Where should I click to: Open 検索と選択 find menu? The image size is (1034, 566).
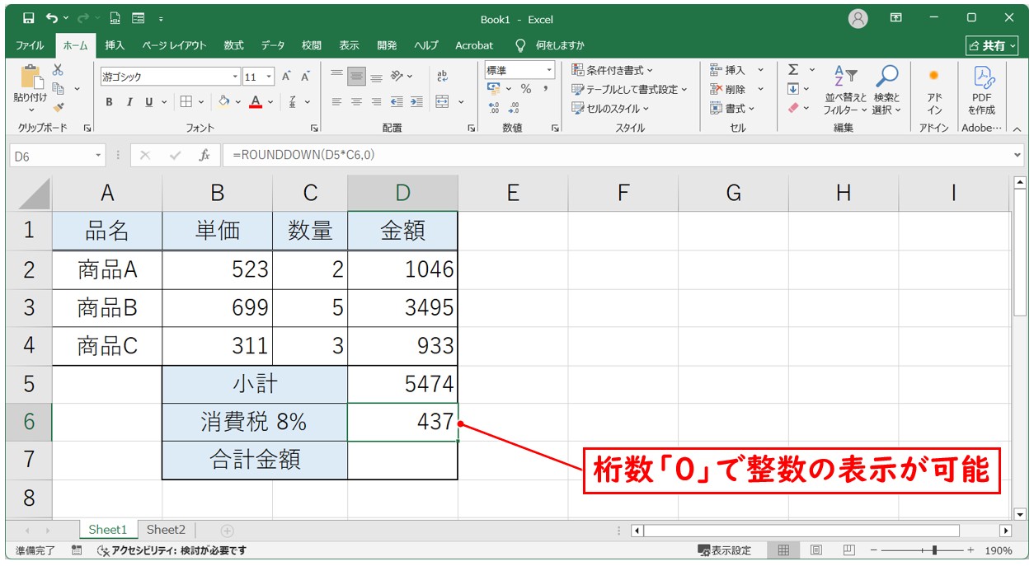[x=886, y=90]
